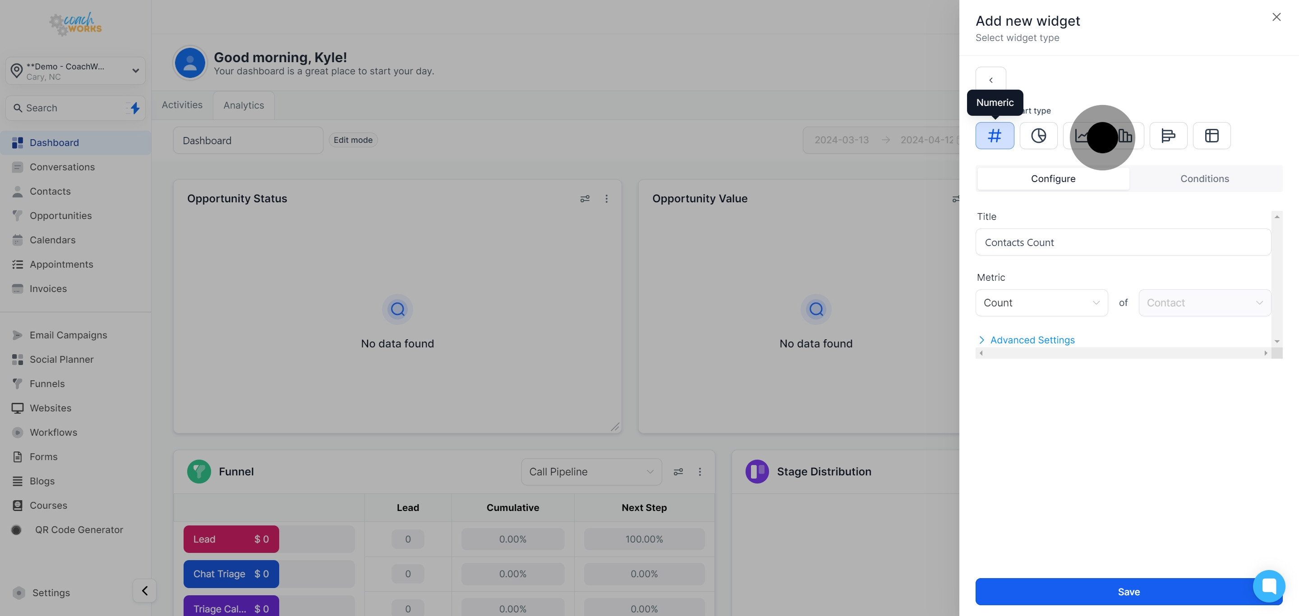The width and height of the screenshot is (1299, 616).
Task: Click the quick actions lightning icon
Action: pyautogui.click(x=135, y=108)
